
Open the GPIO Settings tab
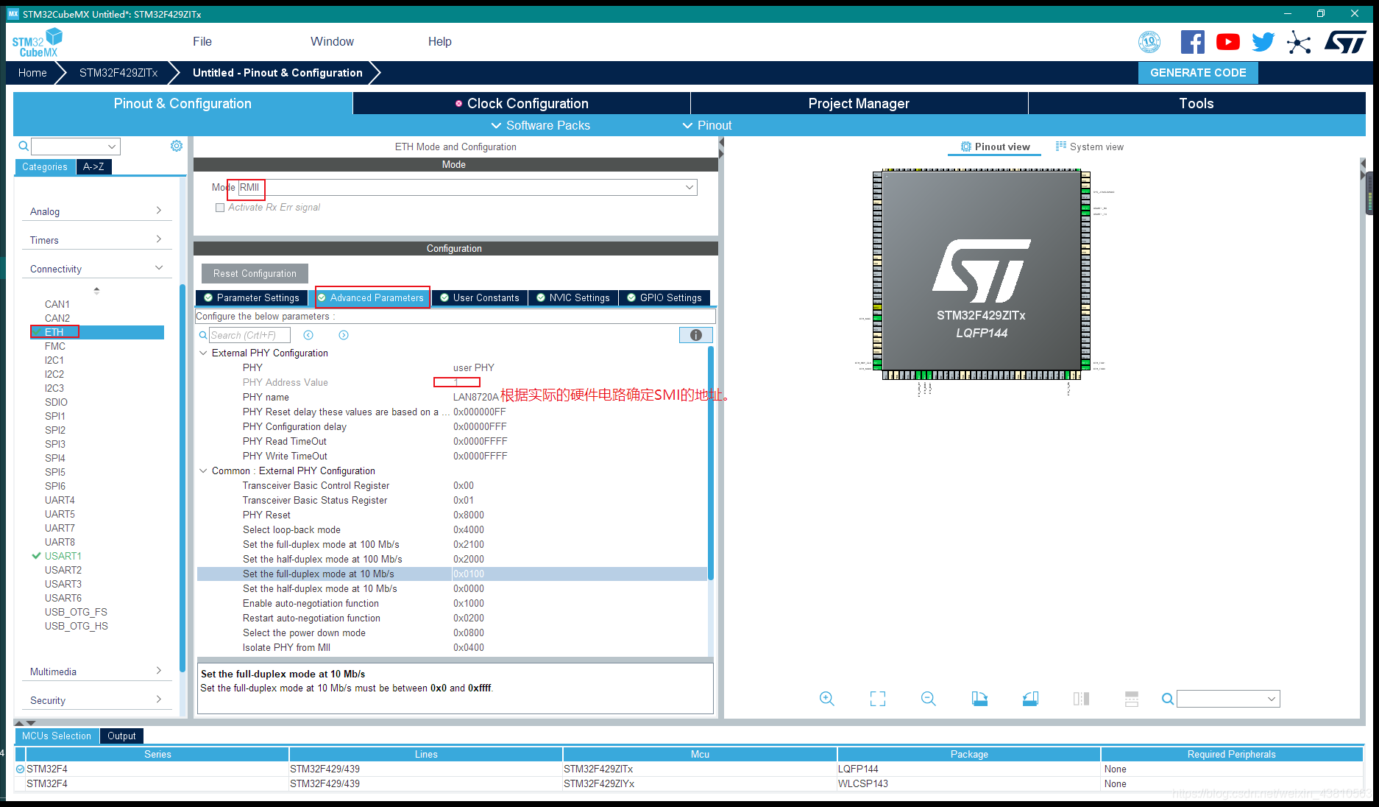click(664, 297)
